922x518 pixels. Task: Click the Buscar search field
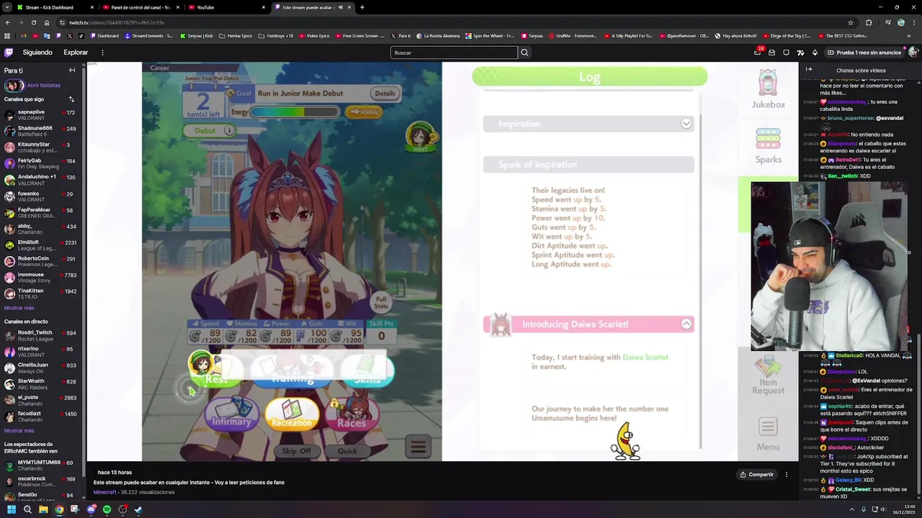pos(454,53)
